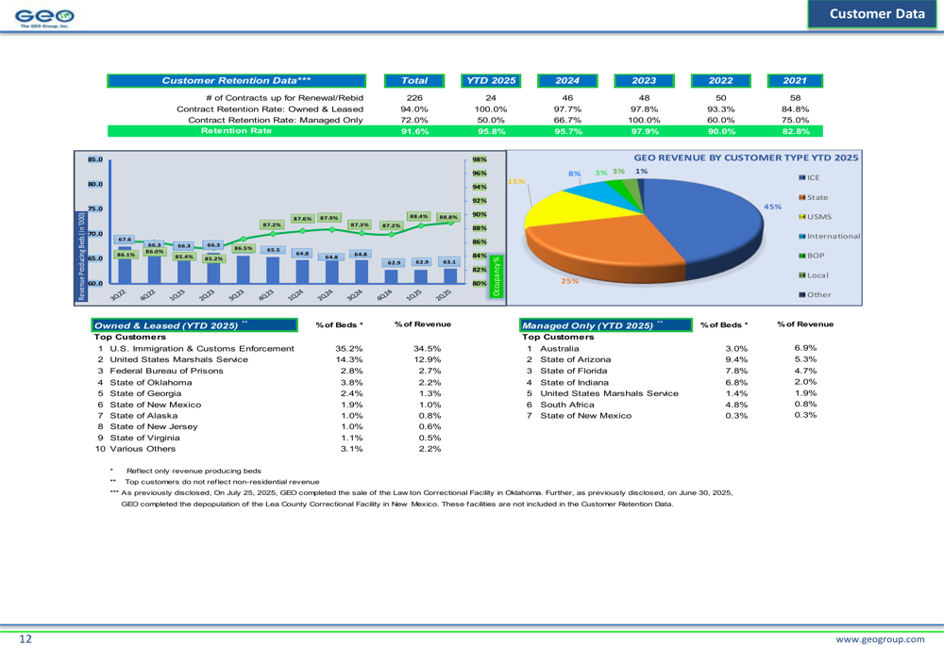Choose the International legend swatch
944x646 pixels.
[x=801, y=237]
